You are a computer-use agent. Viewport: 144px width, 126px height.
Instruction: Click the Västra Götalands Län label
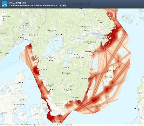(51, 59)
